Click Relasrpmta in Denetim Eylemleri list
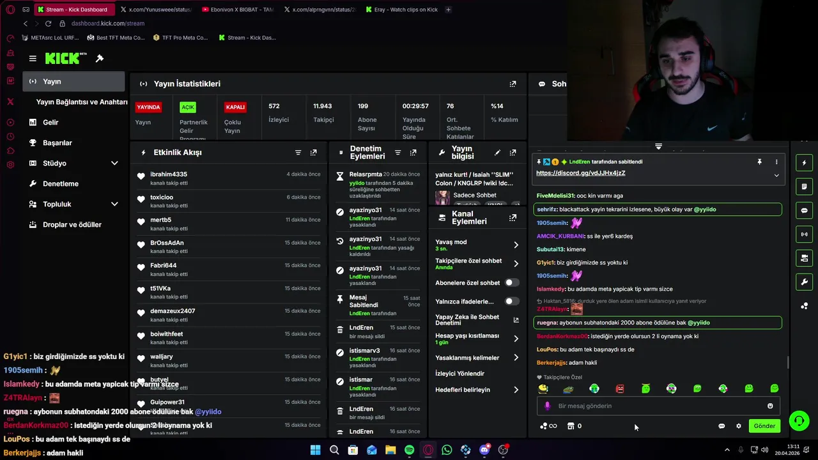The height and width of the screenshot is (460, 818). 366,174
